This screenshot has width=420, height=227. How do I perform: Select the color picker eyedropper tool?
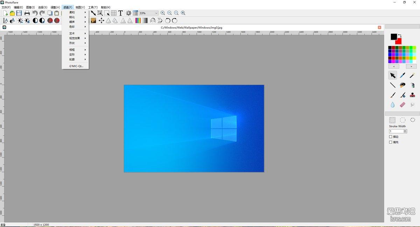point(402,75)
